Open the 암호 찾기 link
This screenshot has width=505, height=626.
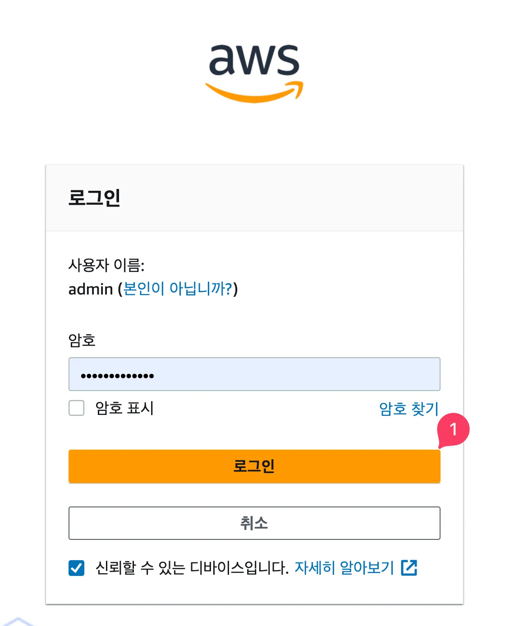point(409,409)
